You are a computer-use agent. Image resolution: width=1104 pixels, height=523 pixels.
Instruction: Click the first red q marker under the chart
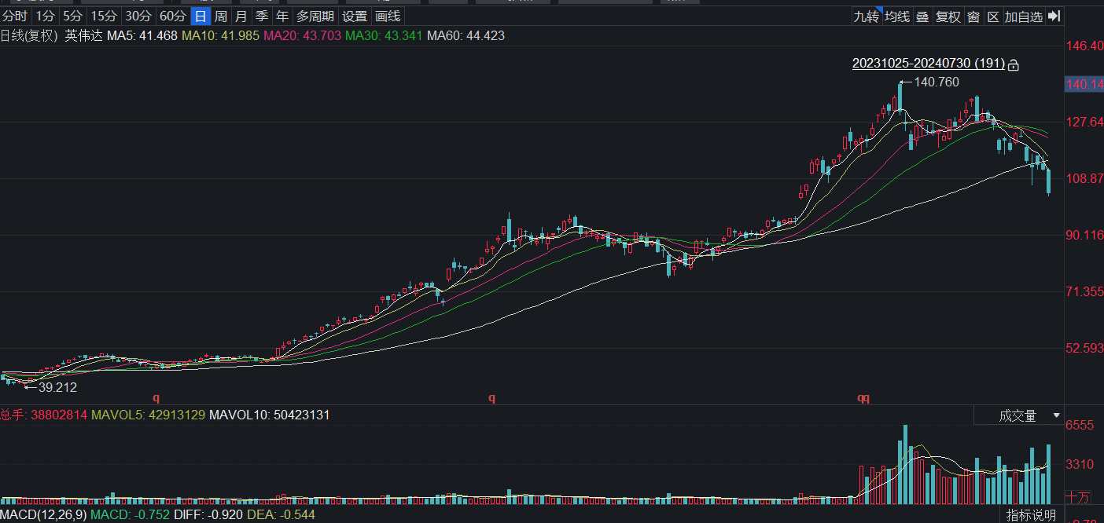156,398
